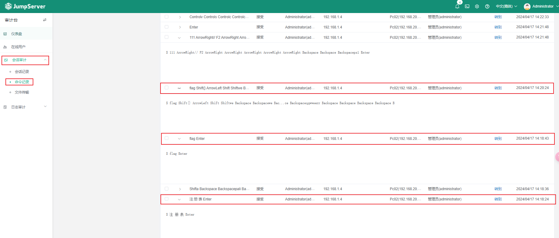
Task: Click 审计台 title in sidebar
Action: pyautogui.click(x=11, y=20)
